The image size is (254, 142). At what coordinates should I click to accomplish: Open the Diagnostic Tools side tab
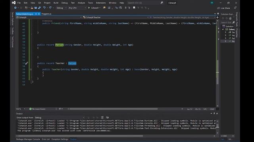[237, 19]
